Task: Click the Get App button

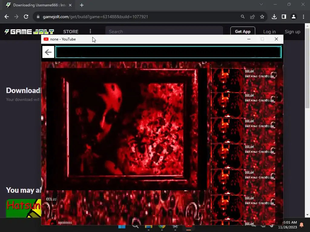Action: 242,31
